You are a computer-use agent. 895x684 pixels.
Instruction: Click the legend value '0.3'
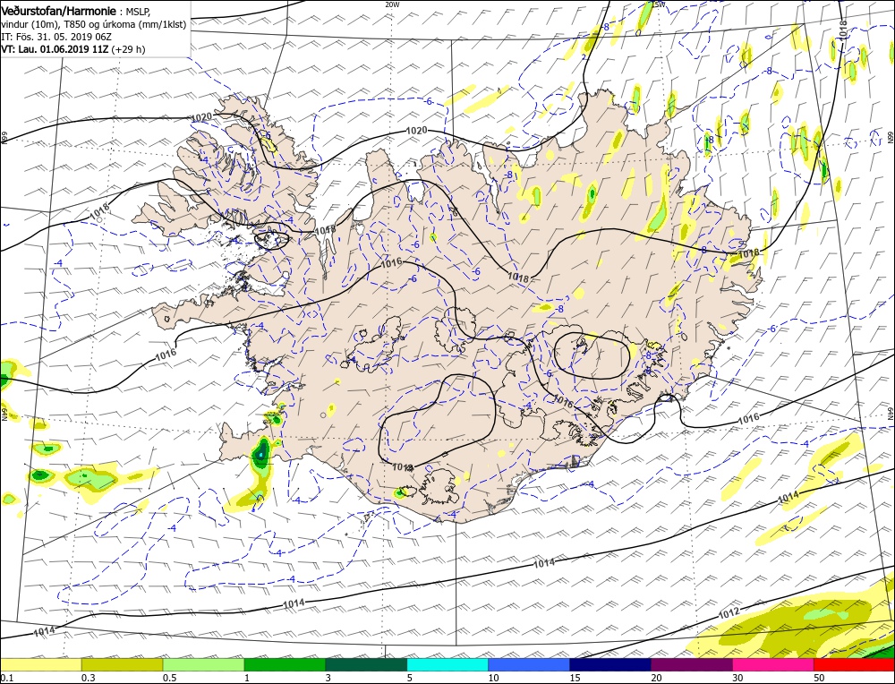(87, 678)
